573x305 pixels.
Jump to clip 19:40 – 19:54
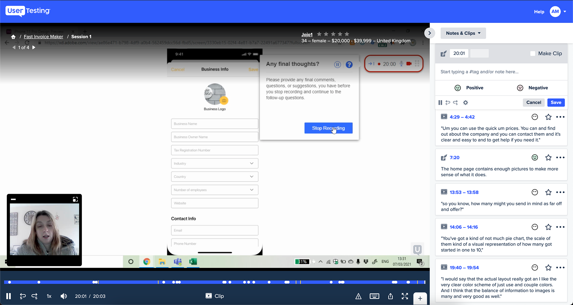point(464,267)
